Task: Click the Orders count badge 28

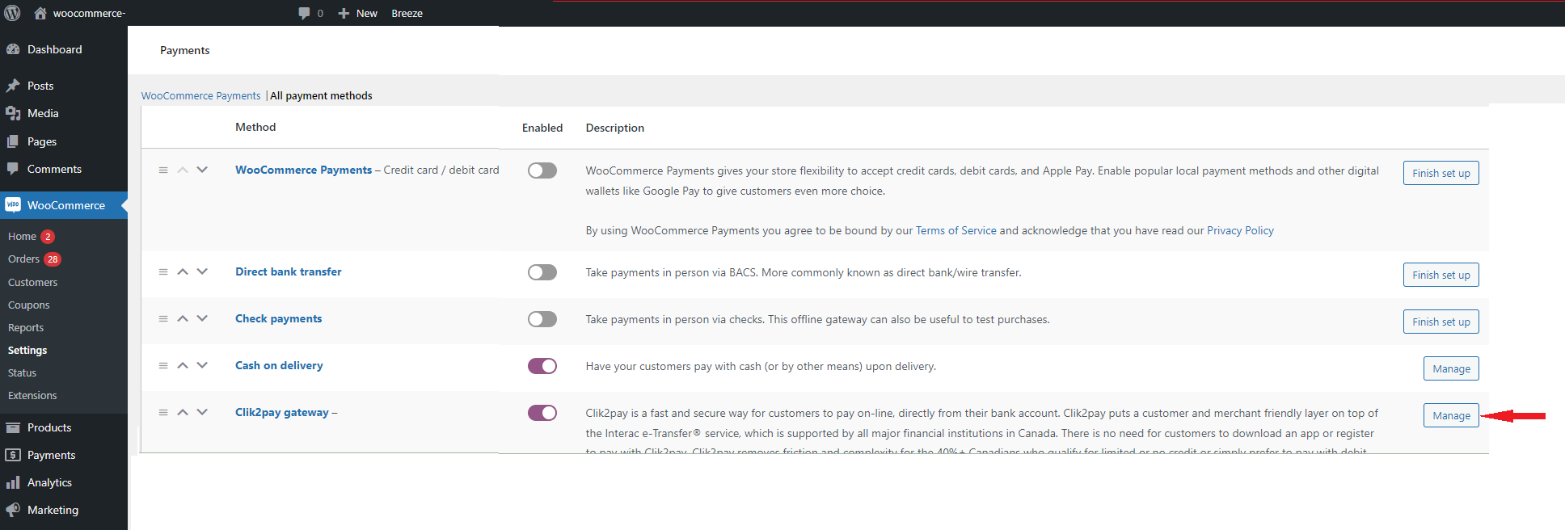Action: pyautogui.click(x=53, y=259)
